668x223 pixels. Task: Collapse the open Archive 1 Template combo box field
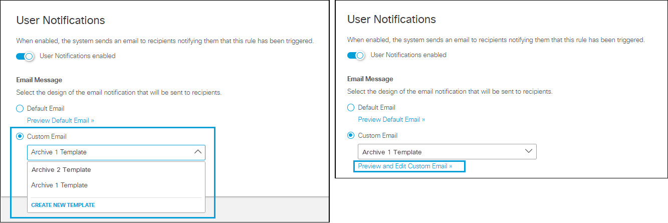point(116,152)
